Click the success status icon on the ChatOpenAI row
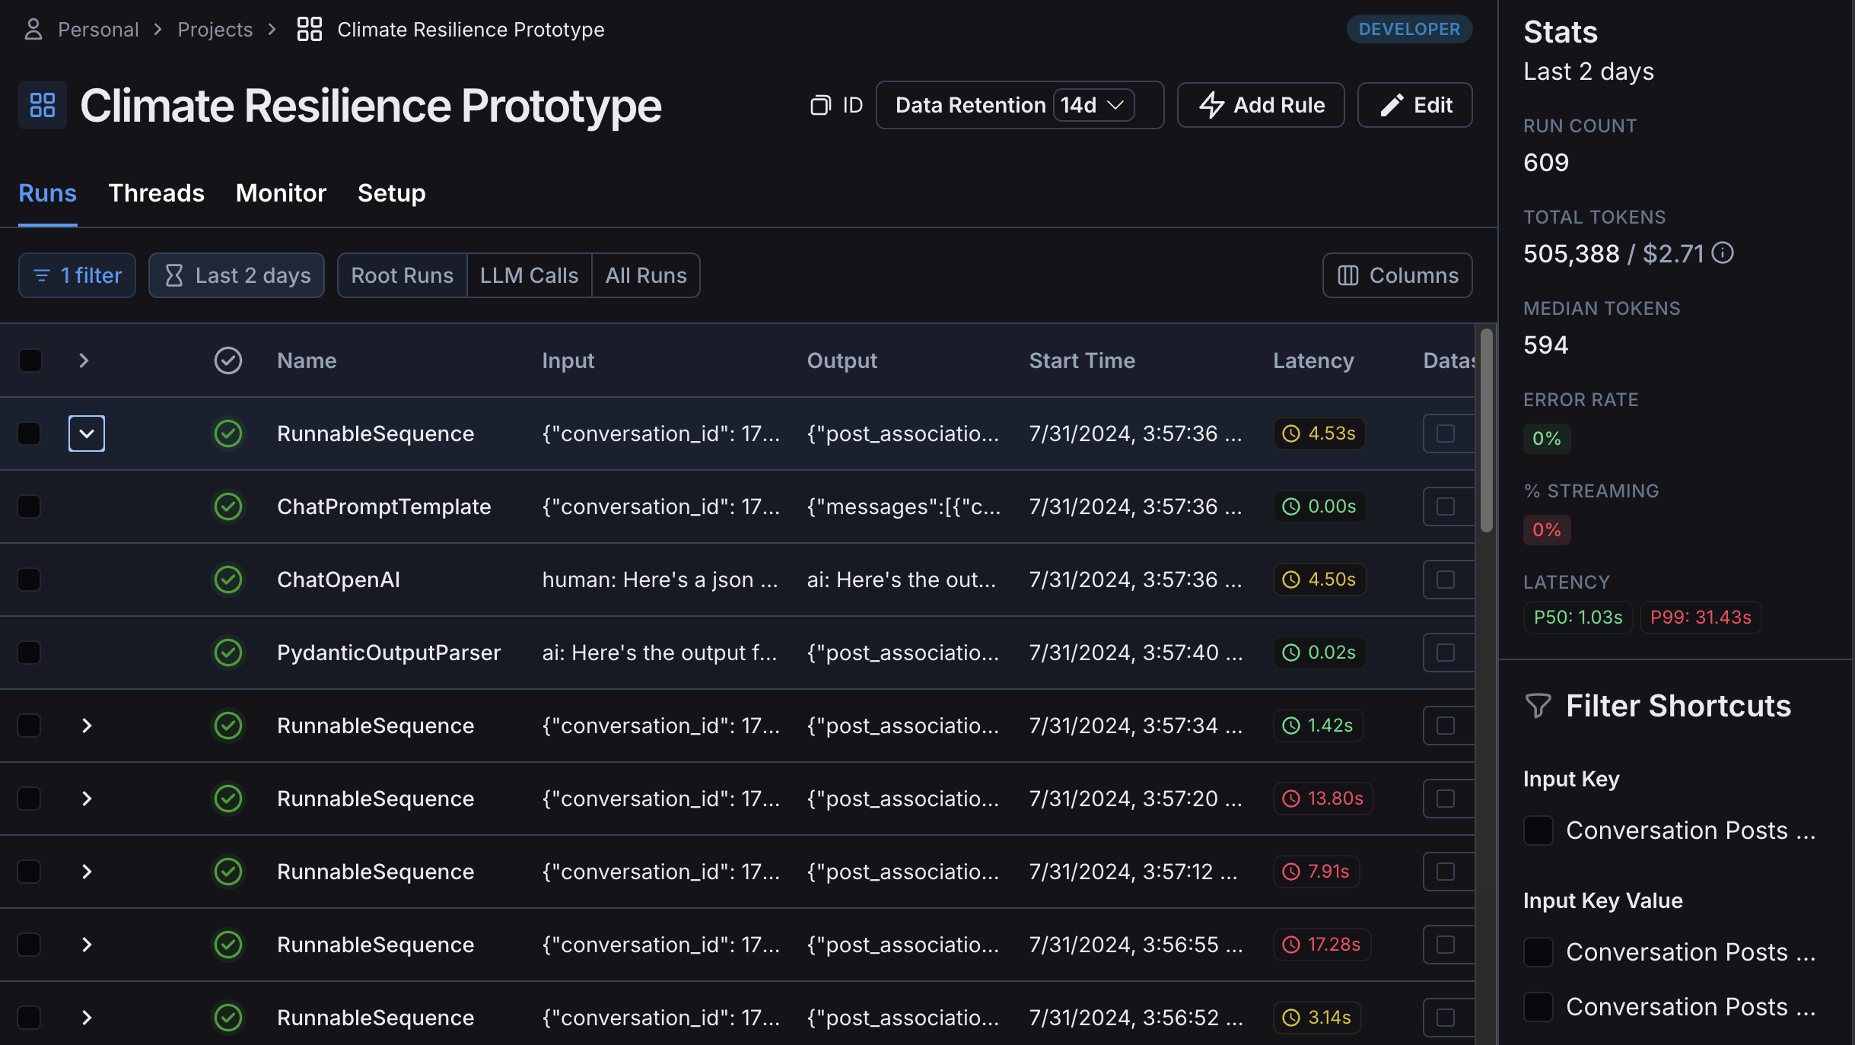Screen dimensions: 1855x1045 (x=228, y=580)
